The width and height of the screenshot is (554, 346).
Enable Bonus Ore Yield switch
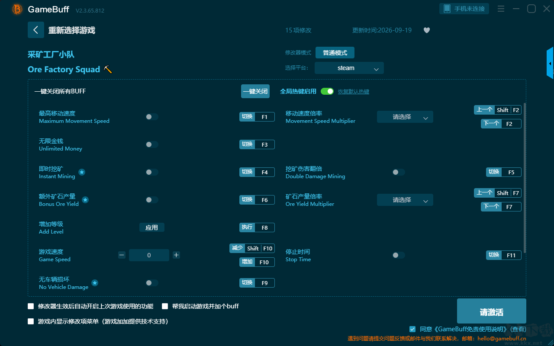click(151, 200)
